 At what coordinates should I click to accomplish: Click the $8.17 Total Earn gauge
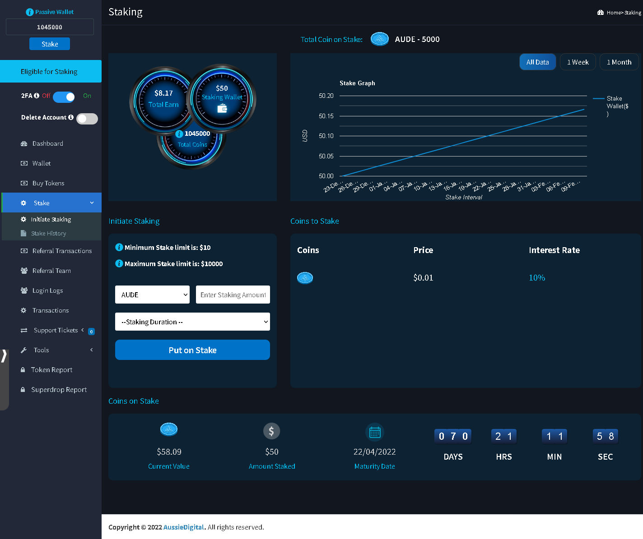tap(163, 99)
